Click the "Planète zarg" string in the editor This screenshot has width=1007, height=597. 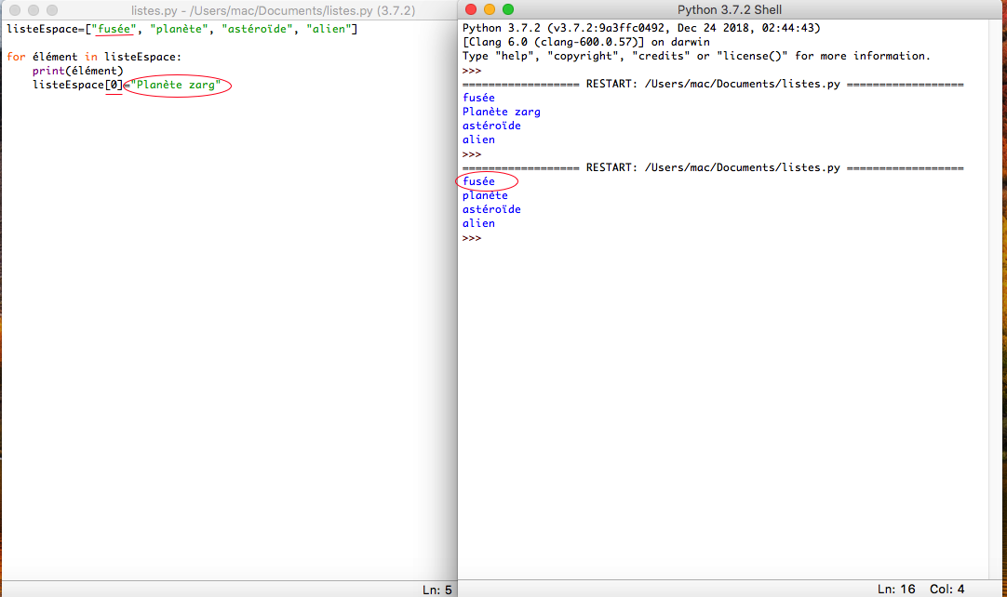point(176,85)
